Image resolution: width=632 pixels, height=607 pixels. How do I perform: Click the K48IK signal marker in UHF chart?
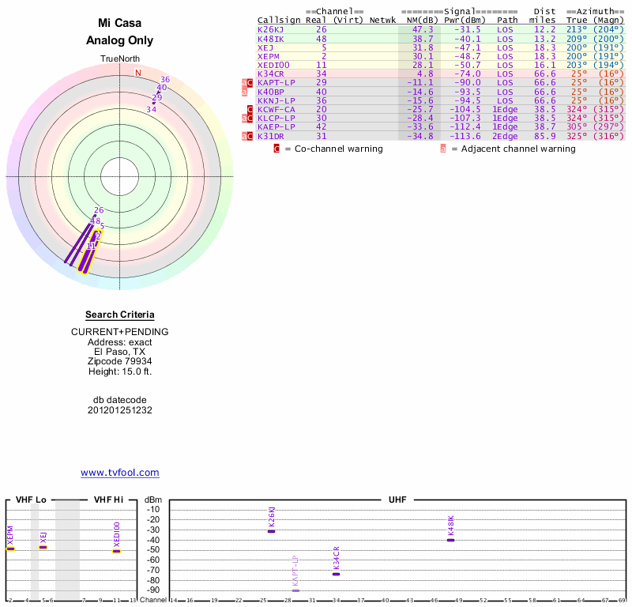point(451,540)
